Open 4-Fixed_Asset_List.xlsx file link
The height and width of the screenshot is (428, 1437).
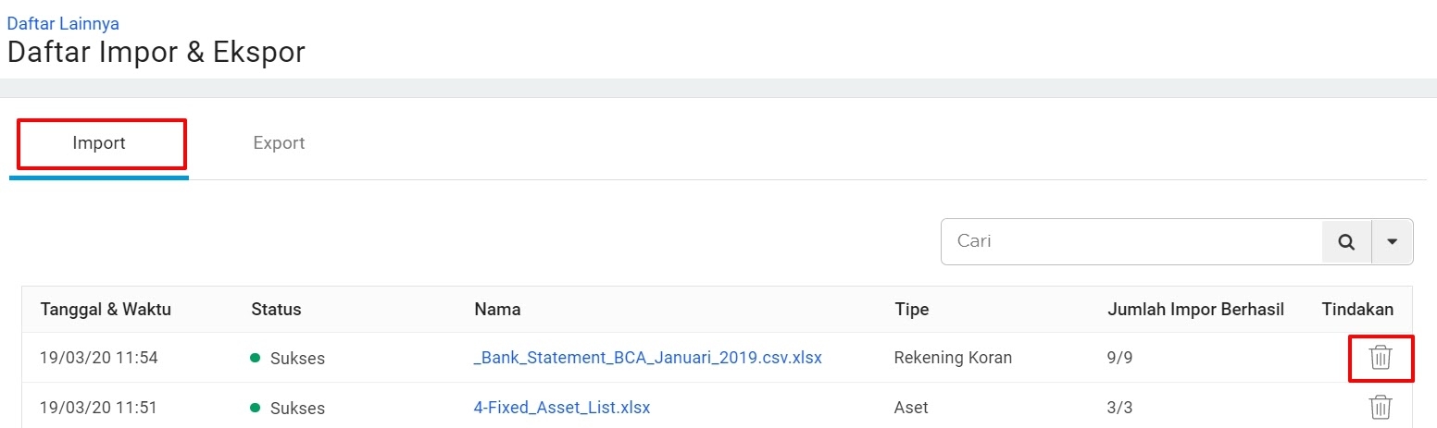tap(562, 408)
